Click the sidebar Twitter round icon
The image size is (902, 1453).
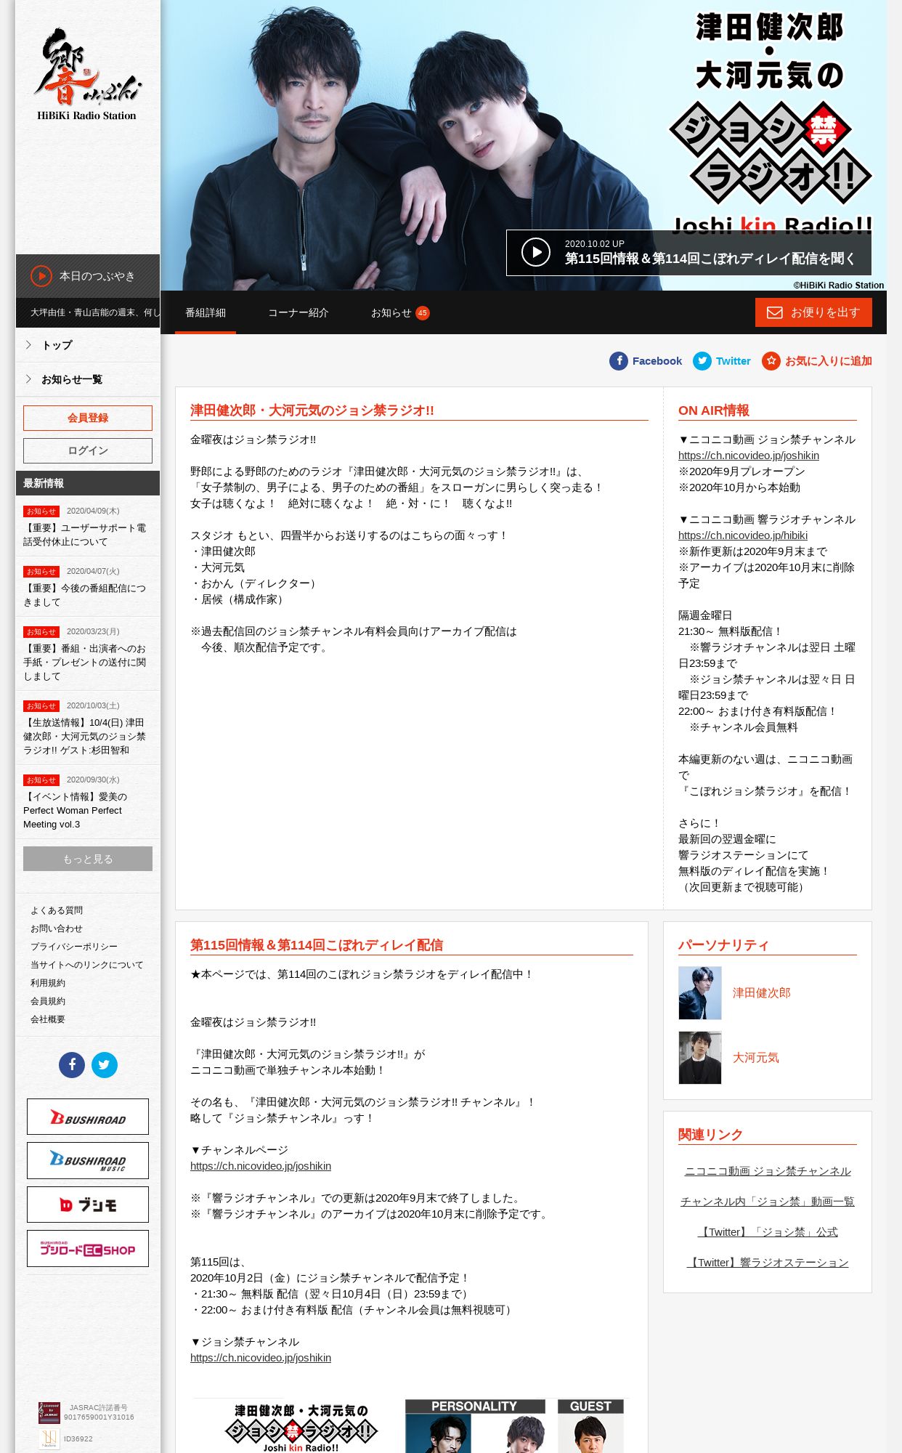point(105,1065)
